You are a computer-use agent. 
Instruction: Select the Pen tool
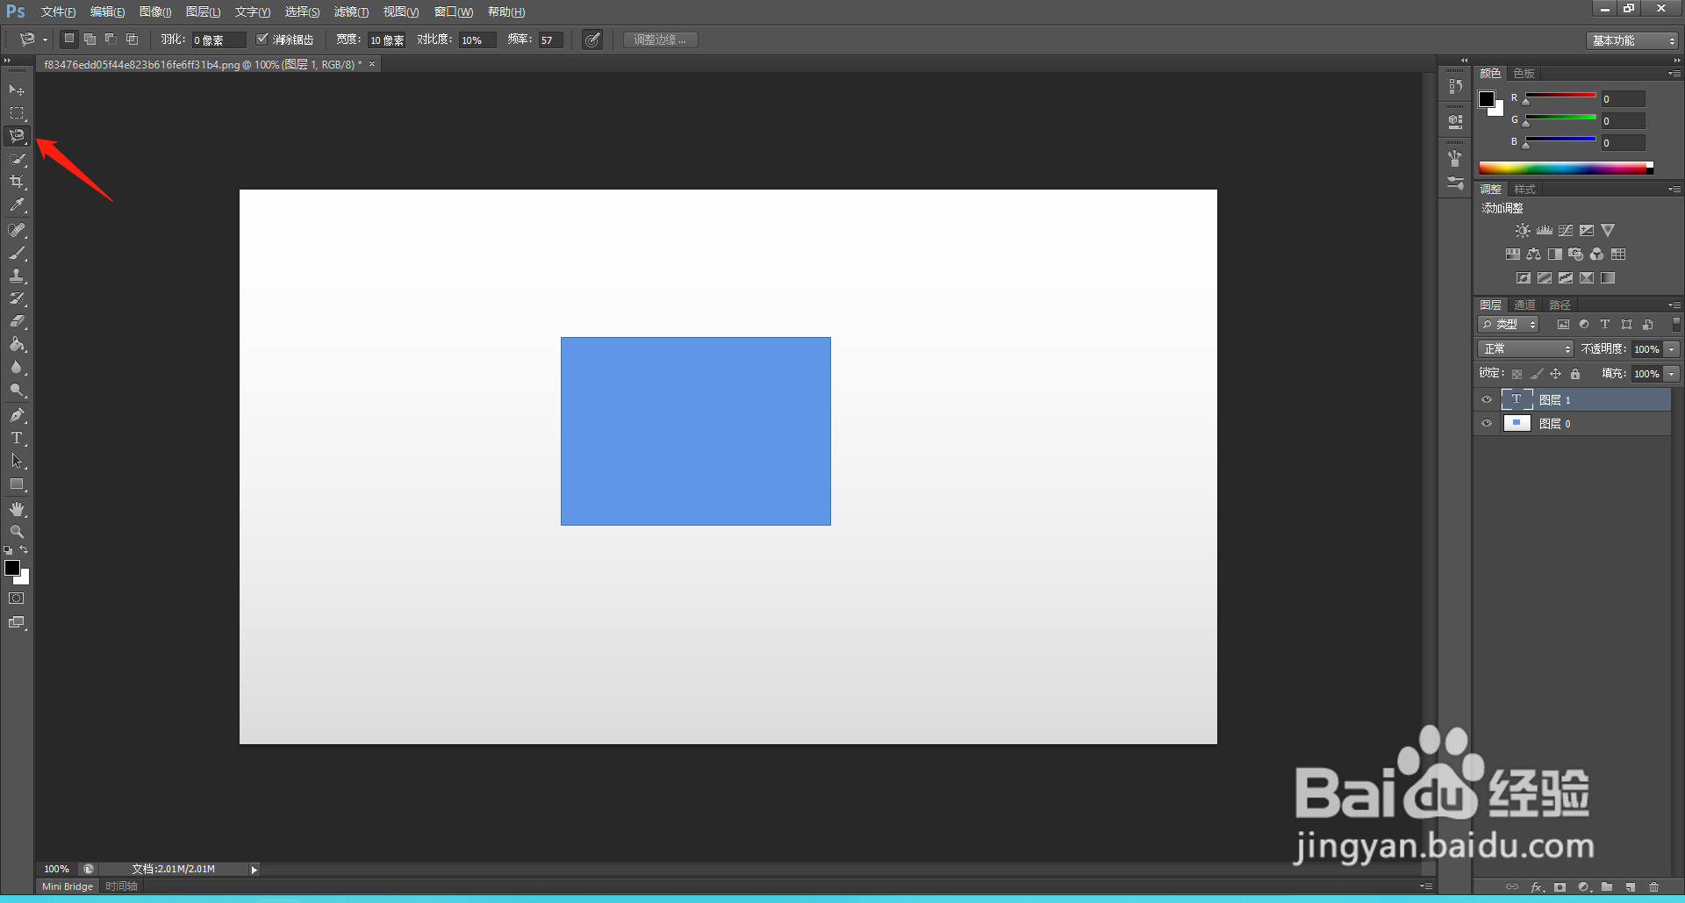click(17, 414)
